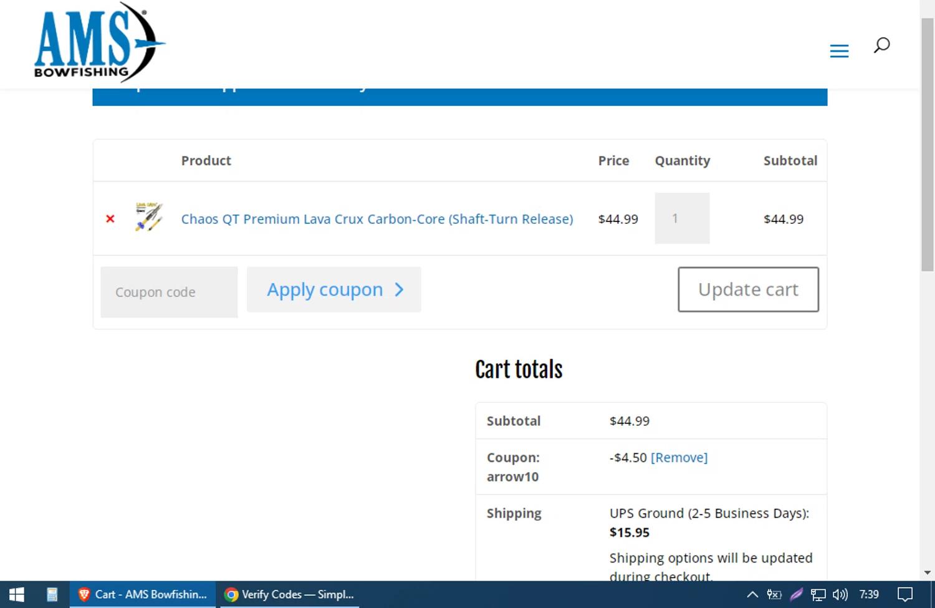The image size is (935, 608).
Task: Click the Coupon: arrow10 label
Action: tap(513, 467)
